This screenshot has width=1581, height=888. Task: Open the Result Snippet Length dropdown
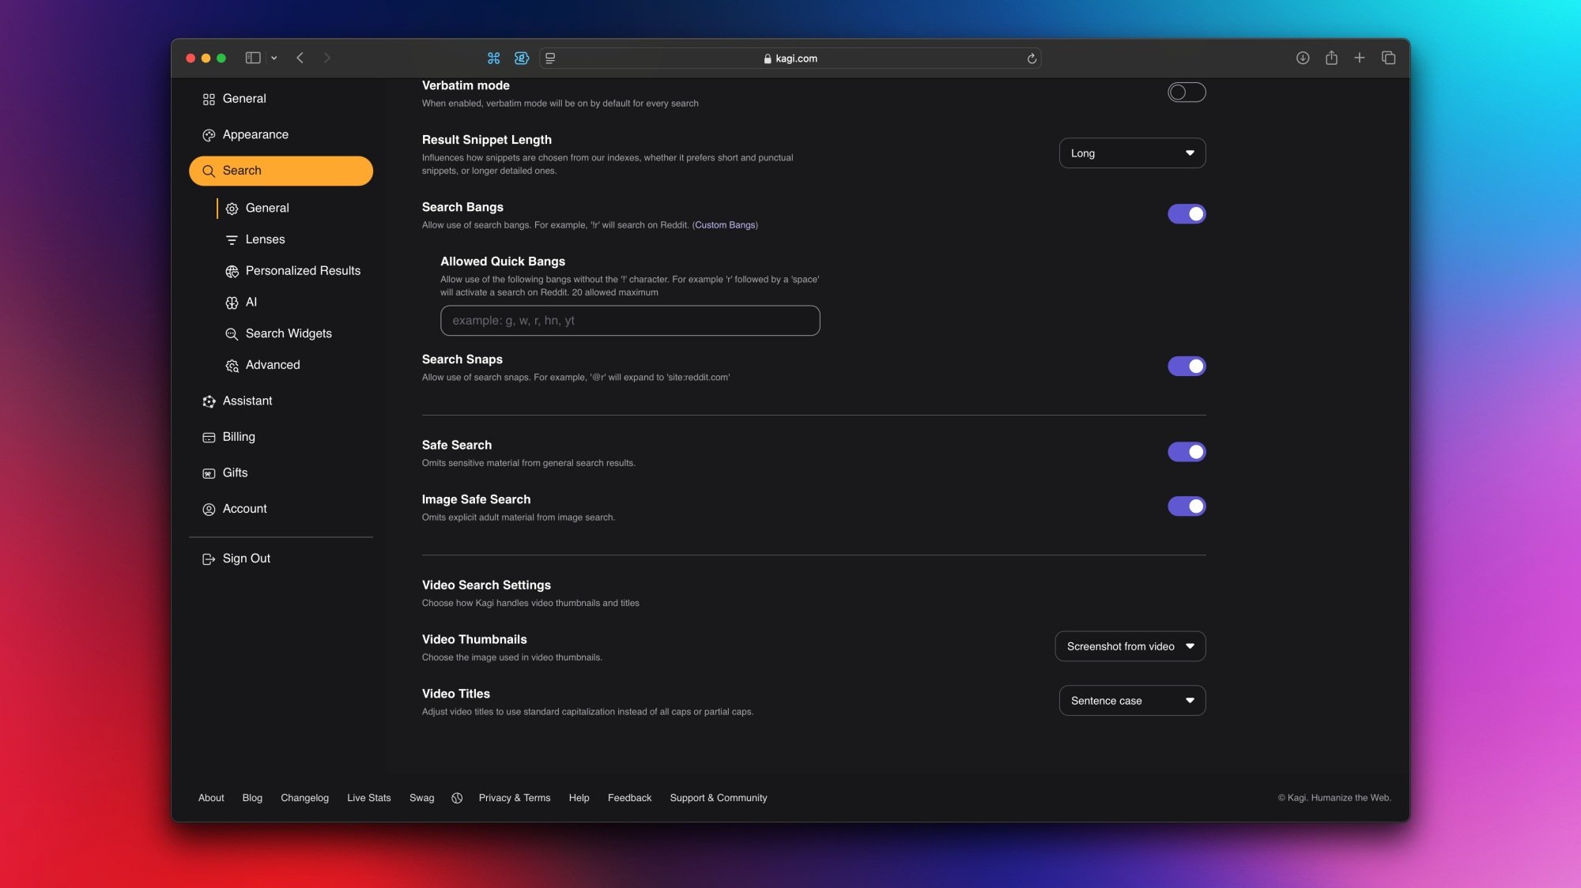(1132, 153)
